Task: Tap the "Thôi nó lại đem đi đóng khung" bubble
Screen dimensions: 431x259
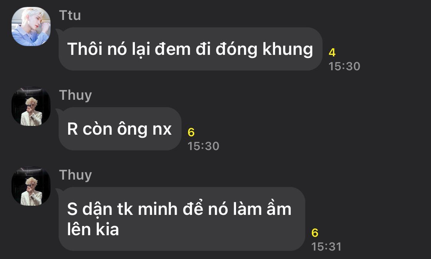Action: point(190,49)
